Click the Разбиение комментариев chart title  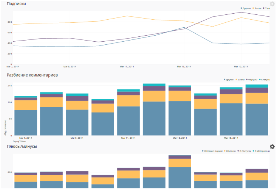[x=32, y=75]
